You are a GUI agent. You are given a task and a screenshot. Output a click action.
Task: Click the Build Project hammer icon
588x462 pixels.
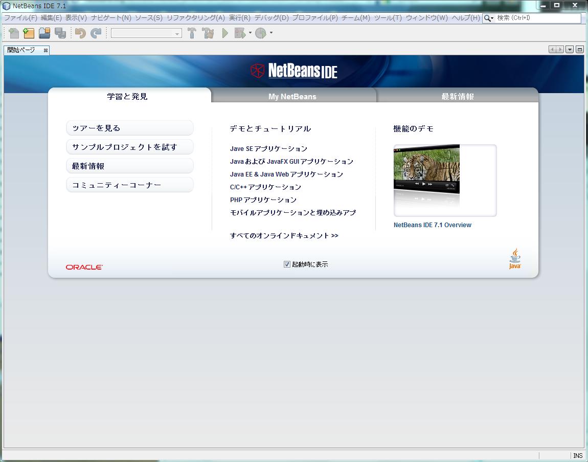192,33
